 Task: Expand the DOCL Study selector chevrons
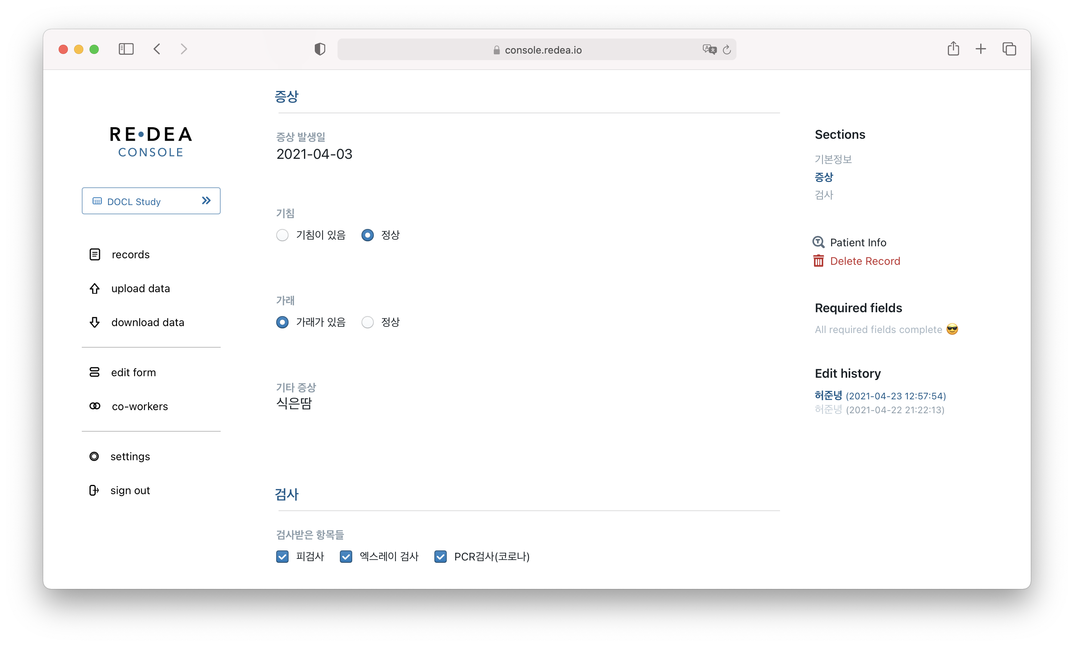click(206, 201)
